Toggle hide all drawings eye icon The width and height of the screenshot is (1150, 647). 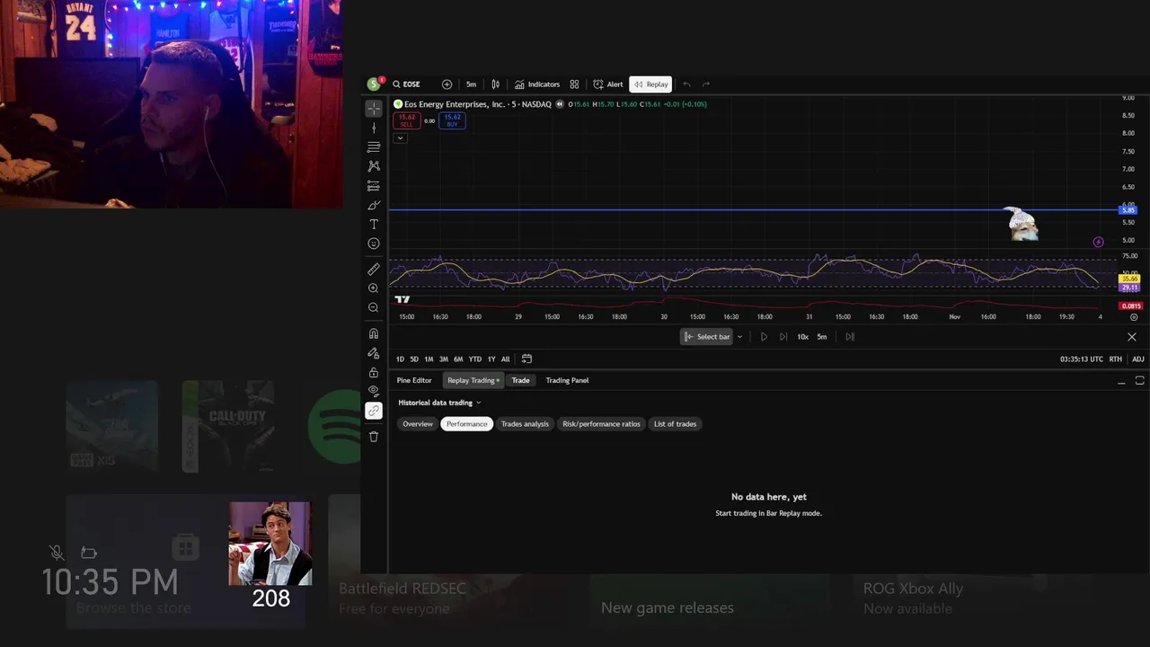374,391
